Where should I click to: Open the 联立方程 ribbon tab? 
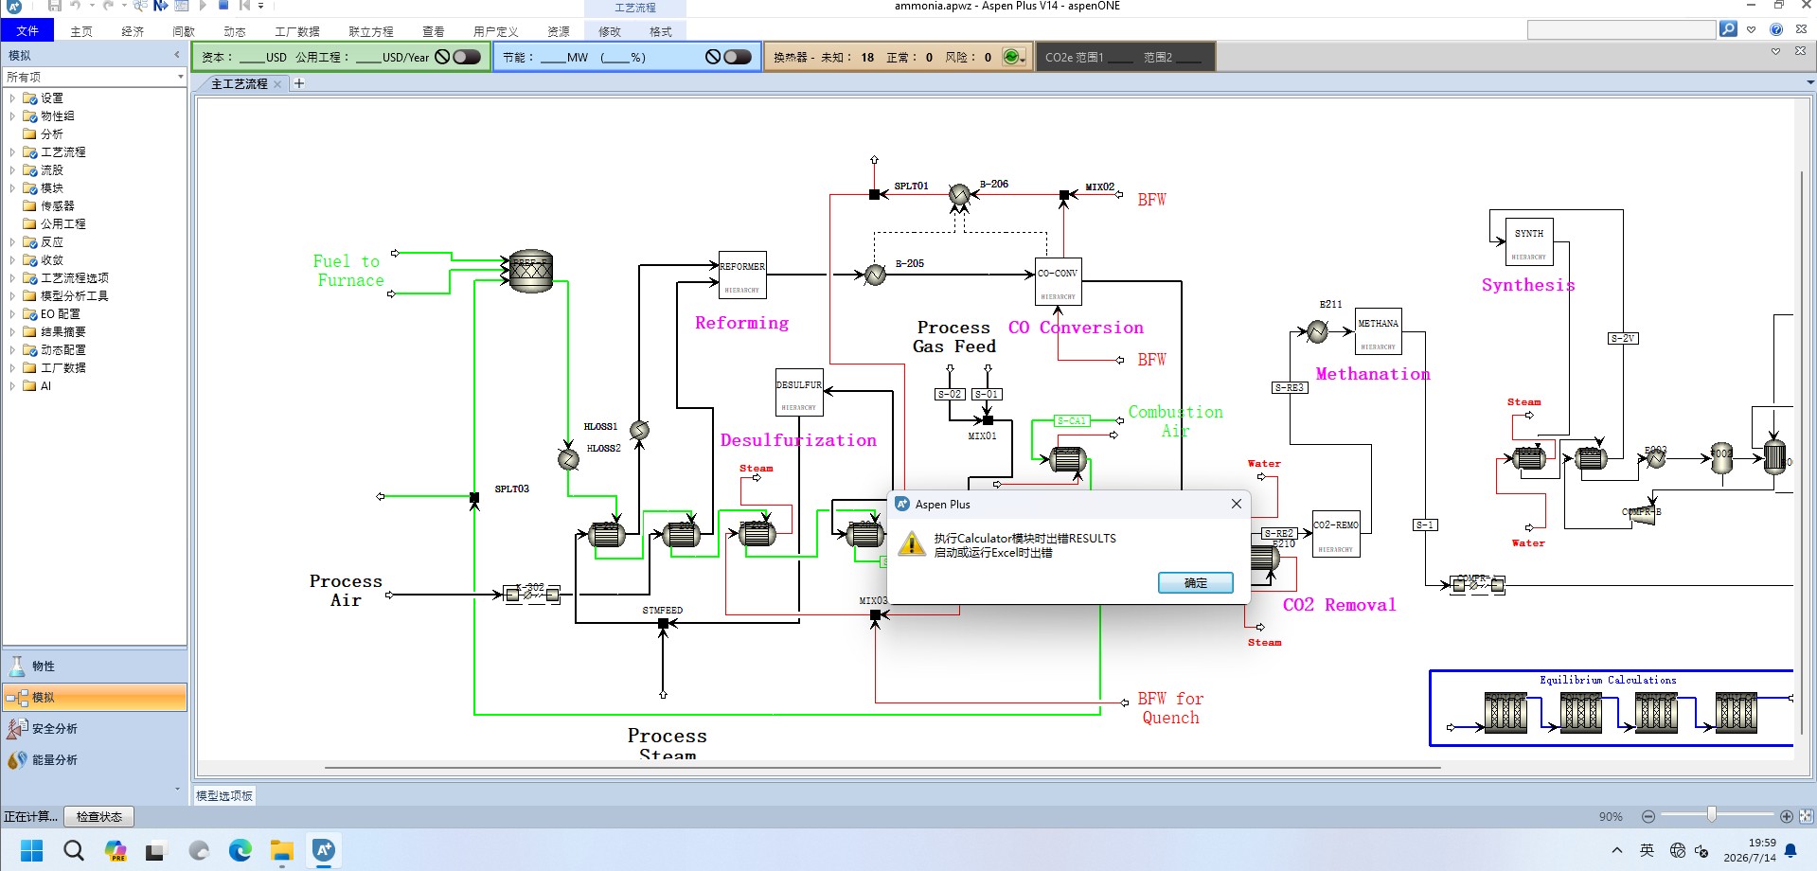click(370, 31)
